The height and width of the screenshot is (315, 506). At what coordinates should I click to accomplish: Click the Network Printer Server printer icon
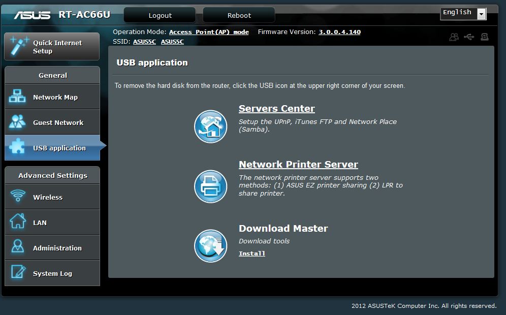[210, 186]
